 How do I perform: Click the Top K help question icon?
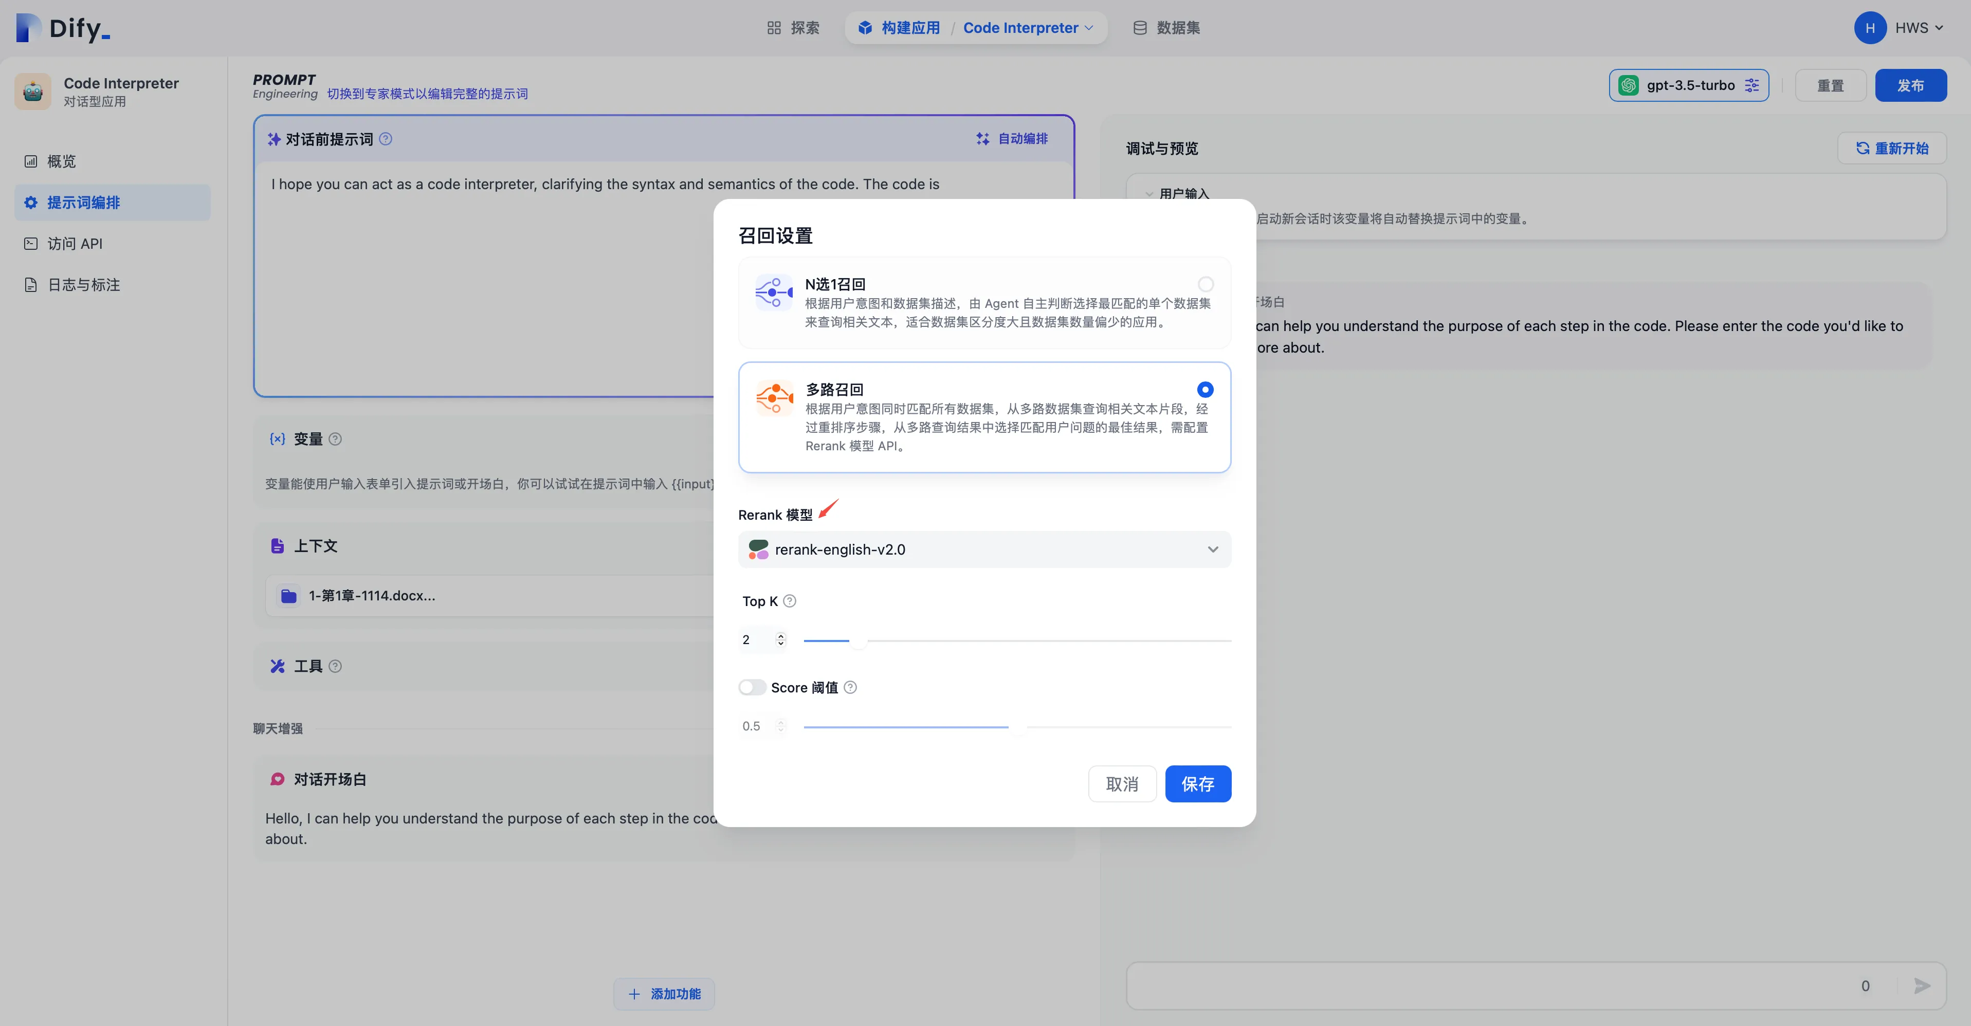(x=790, y=600)
